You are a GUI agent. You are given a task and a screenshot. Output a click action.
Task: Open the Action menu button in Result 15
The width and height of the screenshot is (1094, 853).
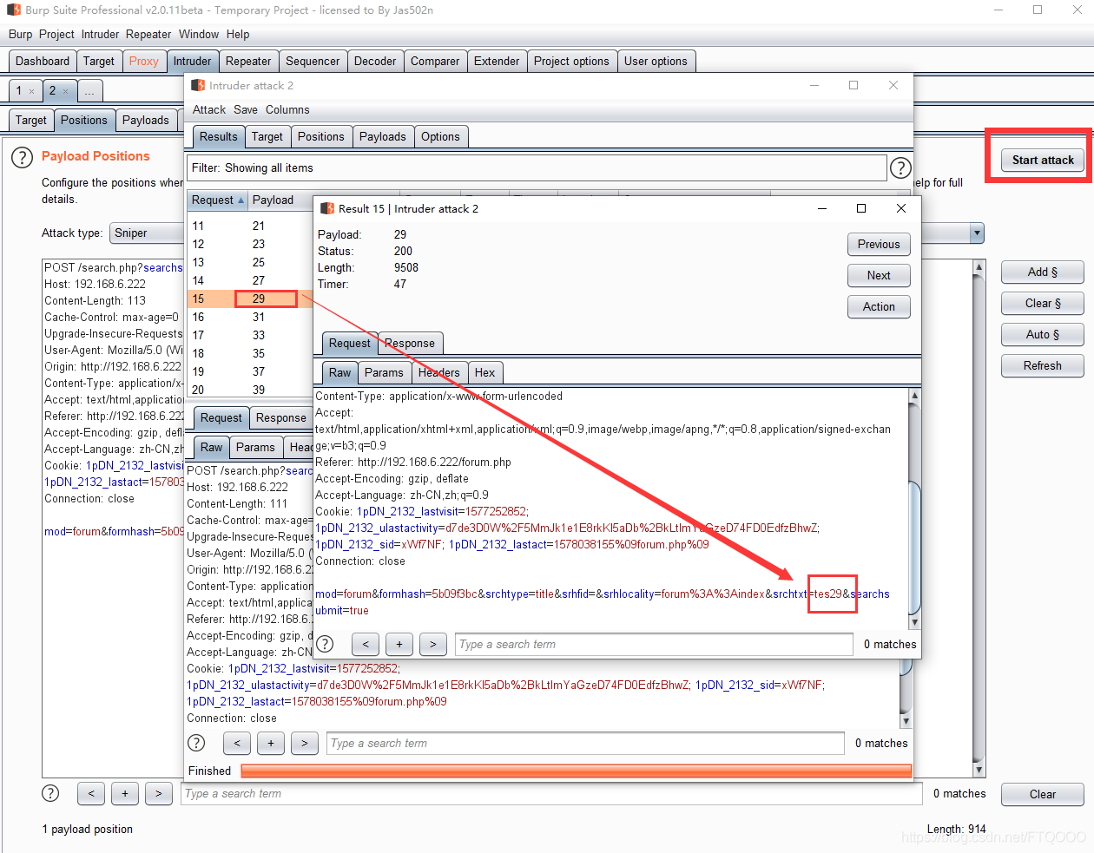(879, 307)
